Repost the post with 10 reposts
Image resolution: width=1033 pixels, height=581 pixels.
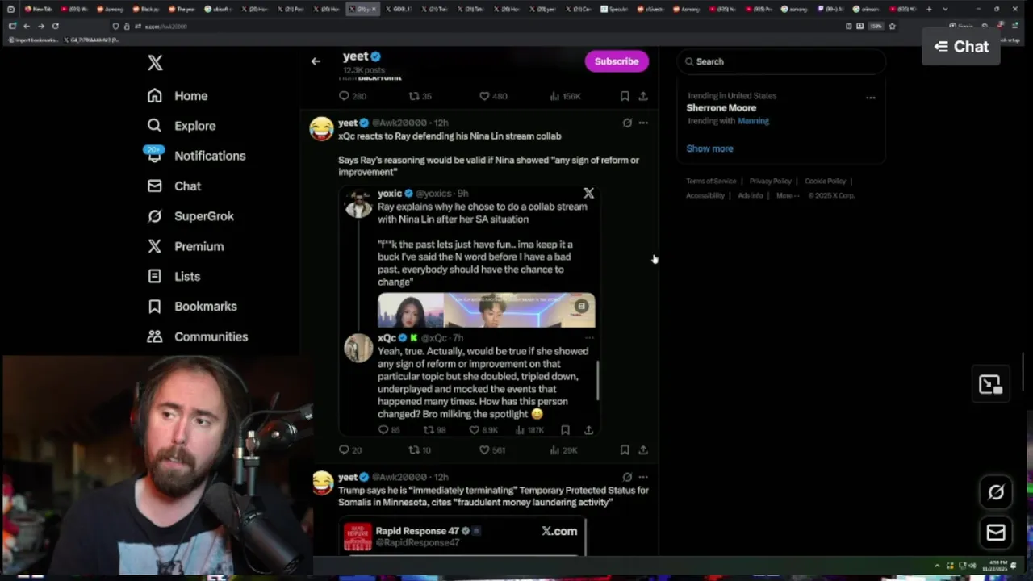[420, 450]
